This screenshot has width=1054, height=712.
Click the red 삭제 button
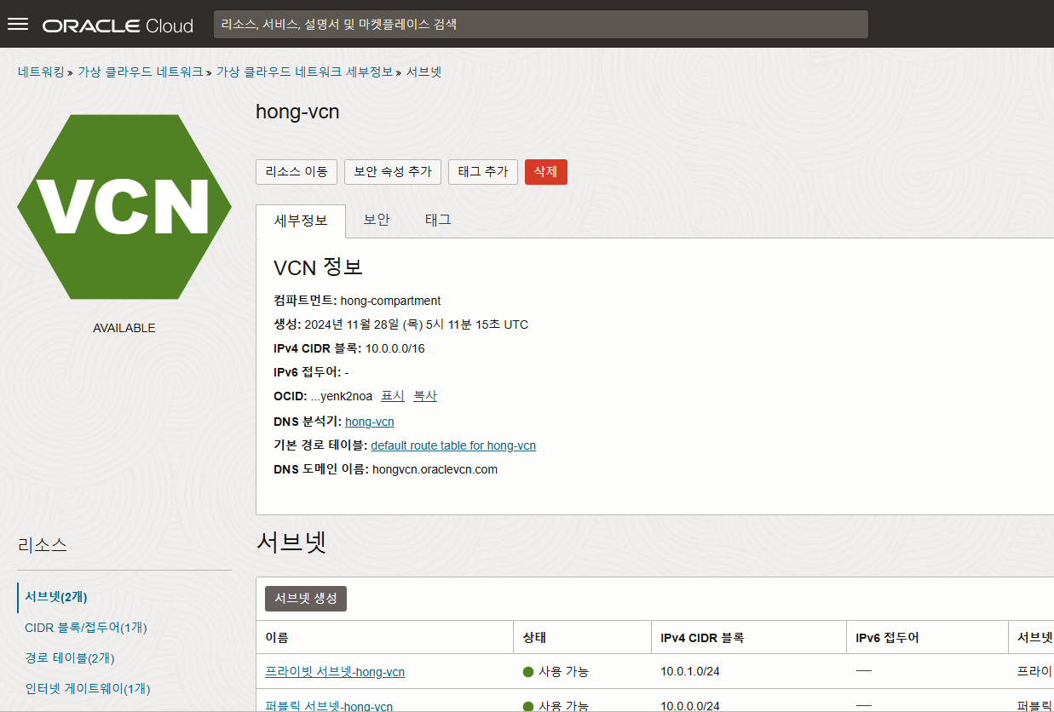(546, 171)
